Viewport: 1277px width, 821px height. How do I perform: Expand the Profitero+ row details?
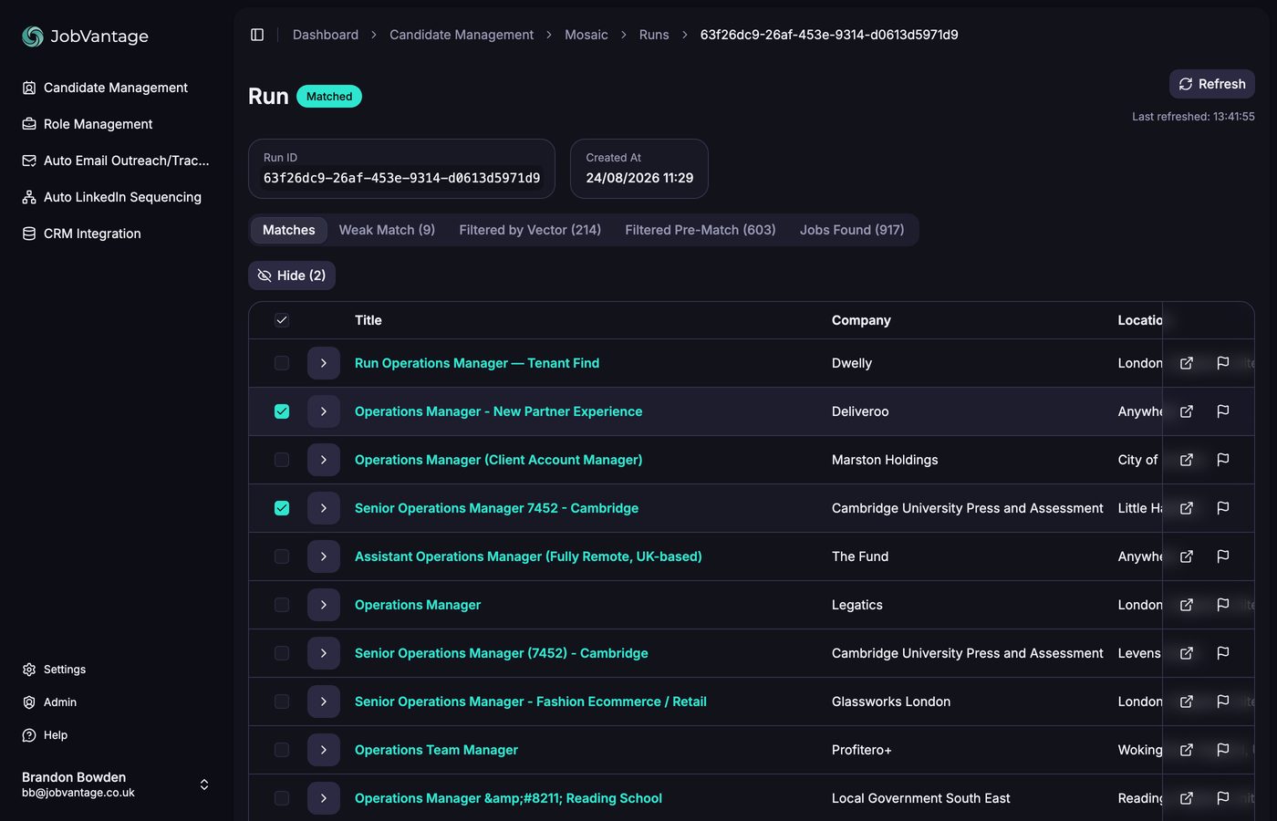click(x=324, y=750)
